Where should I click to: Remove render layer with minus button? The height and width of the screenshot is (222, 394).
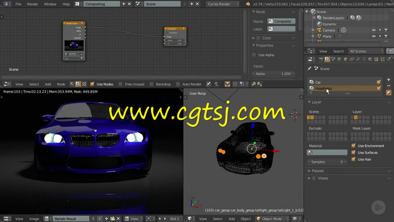click(389, 86)
